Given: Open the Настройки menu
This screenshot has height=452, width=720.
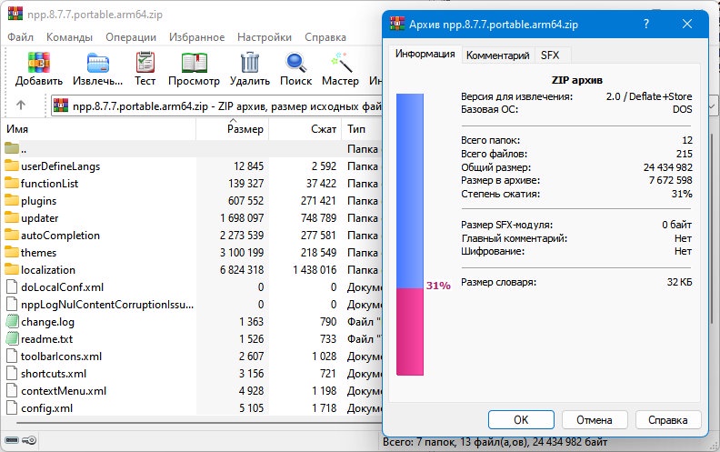Looking at the screenshot, I should 265,37.
